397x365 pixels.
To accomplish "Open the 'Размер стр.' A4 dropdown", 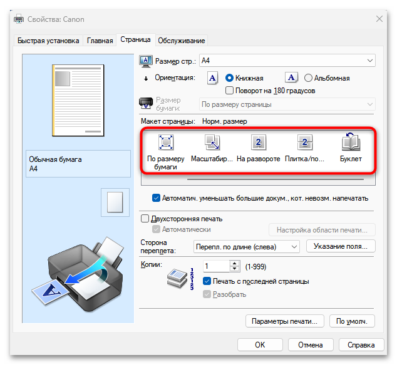I will pos(287,61).
